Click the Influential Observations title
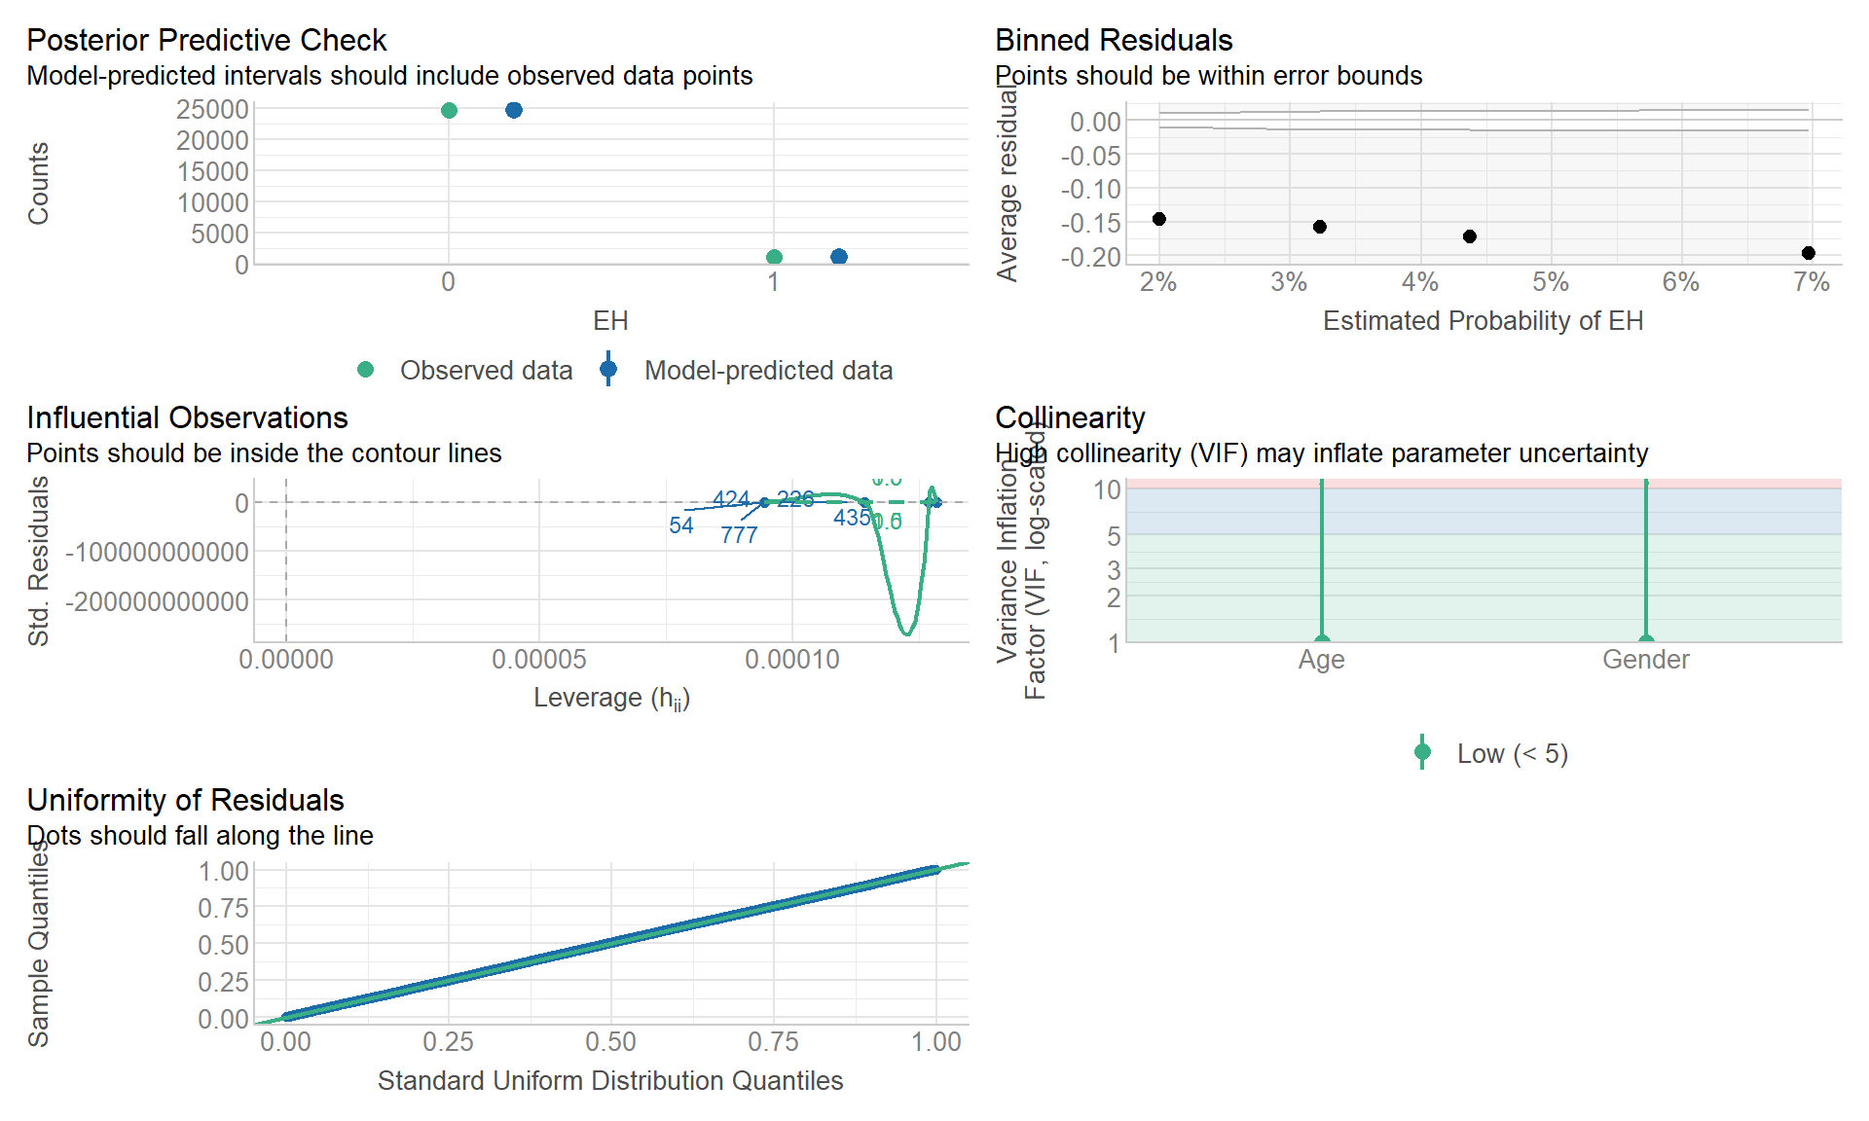Image resolution: width=1869 pixels, height=1121 pixels. coord(187,417)
